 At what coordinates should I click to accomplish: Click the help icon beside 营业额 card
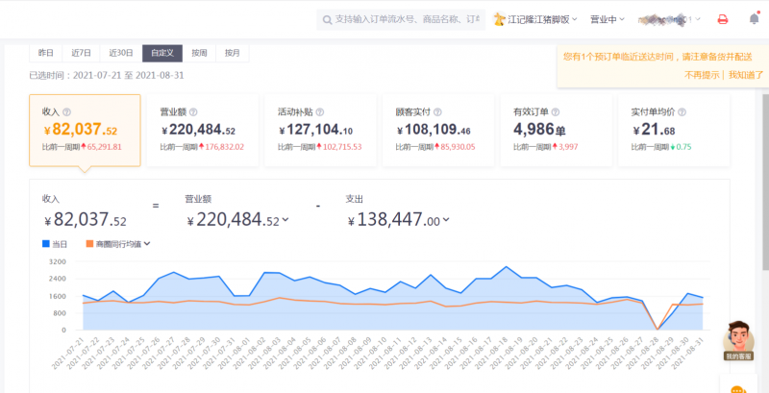pyautogui.click(x=193, y=112)
